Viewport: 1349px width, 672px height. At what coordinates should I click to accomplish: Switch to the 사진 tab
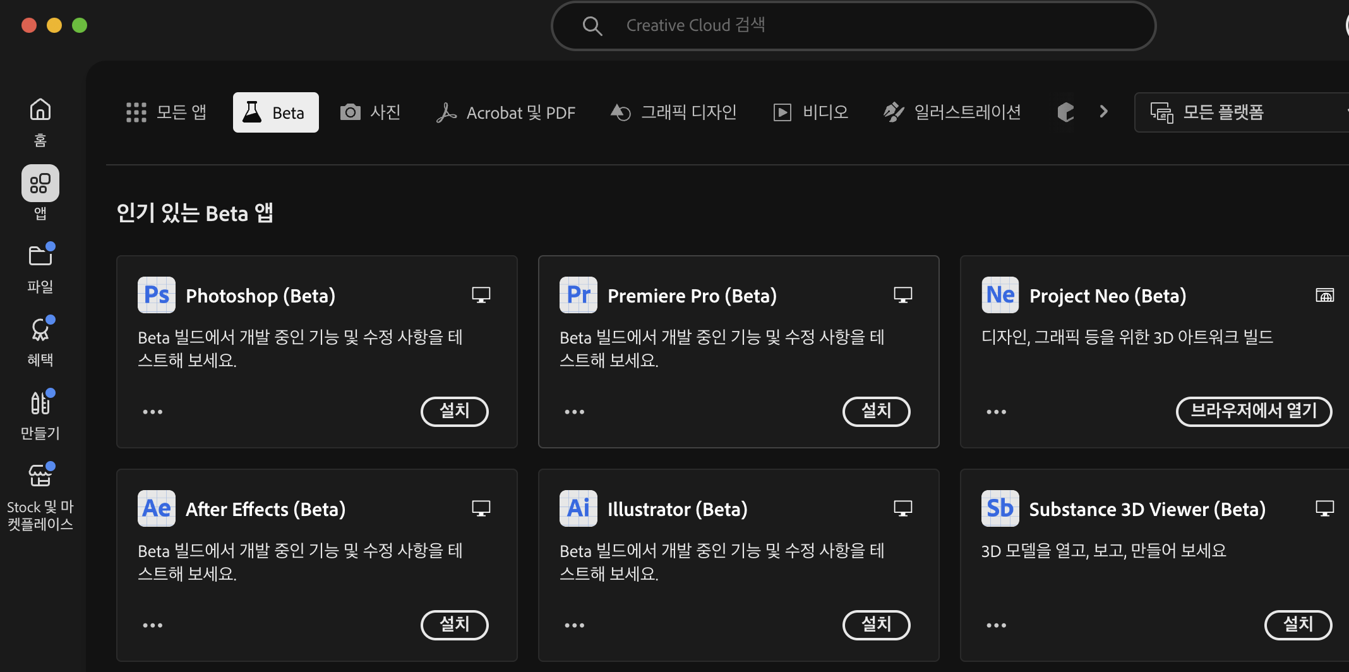click(371, 112)
